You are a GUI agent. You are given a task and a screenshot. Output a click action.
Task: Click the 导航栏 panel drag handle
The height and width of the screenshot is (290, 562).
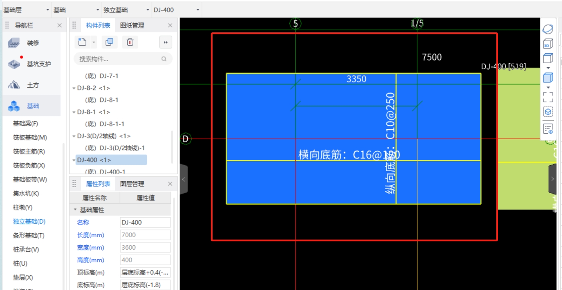[x=7, y=25]
